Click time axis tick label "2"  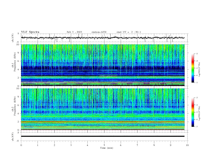click(54, 145)
